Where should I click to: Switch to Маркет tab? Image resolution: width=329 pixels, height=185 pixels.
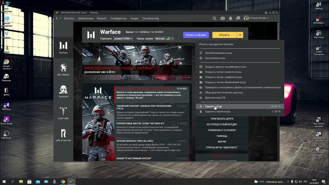point(102,18)
